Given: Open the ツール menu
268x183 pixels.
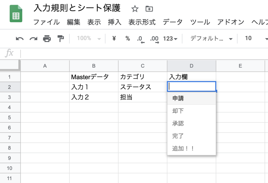Looking at the screenshot, I should coord(200,22).
